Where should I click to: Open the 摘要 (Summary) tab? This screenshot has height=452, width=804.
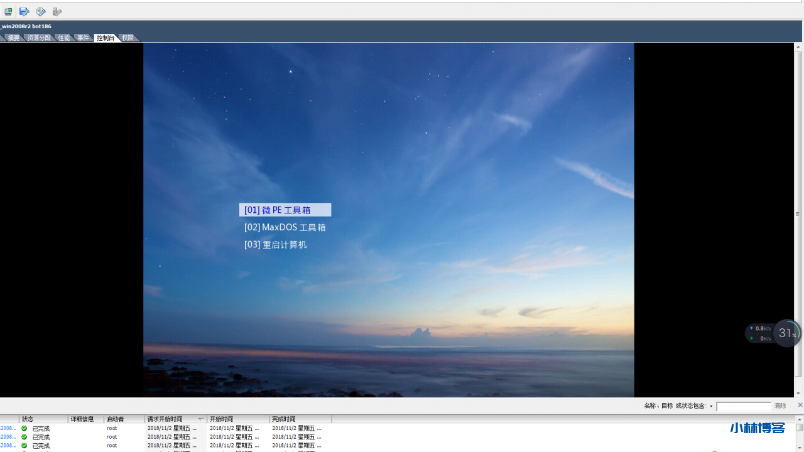[x=13, y=38]
